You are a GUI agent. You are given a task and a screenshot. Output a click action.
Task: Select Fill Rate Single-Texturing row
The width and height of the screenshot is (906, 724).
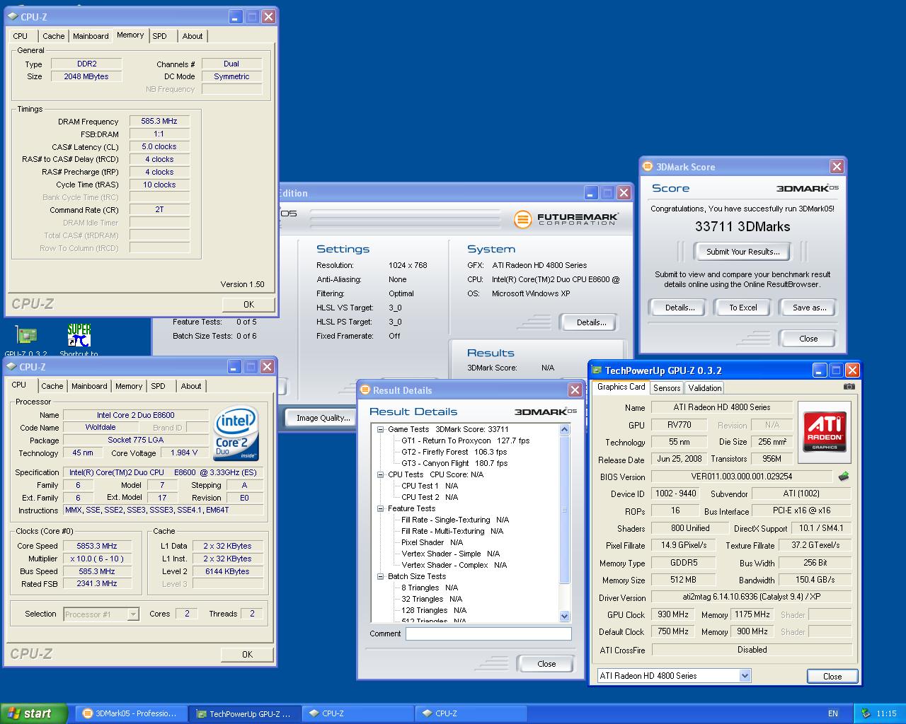[455, 520]
